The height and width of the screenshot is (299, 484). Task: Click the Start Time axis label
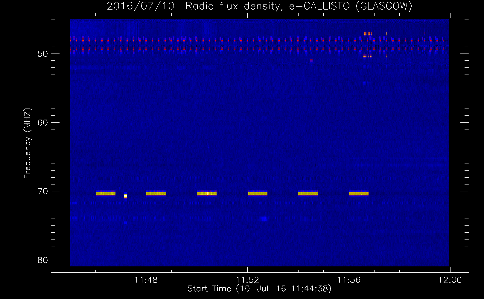coord(260,289)
